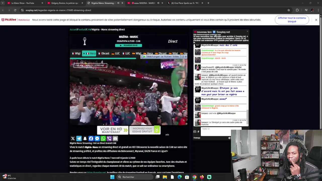Close the Le Kikoo Show YouTube tab
Image resolution: width=322 pixels, height=181 pixels.
[42, 3]
